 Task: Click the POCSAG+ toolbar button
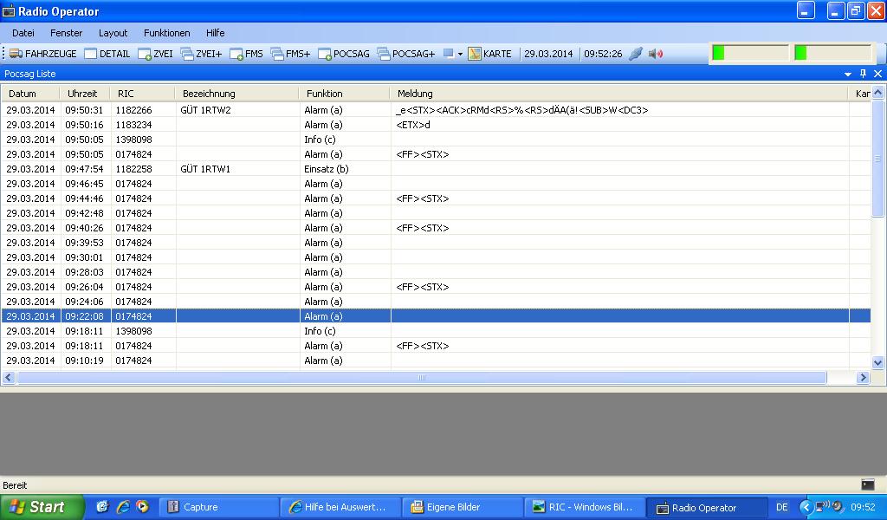pos(406,54)
